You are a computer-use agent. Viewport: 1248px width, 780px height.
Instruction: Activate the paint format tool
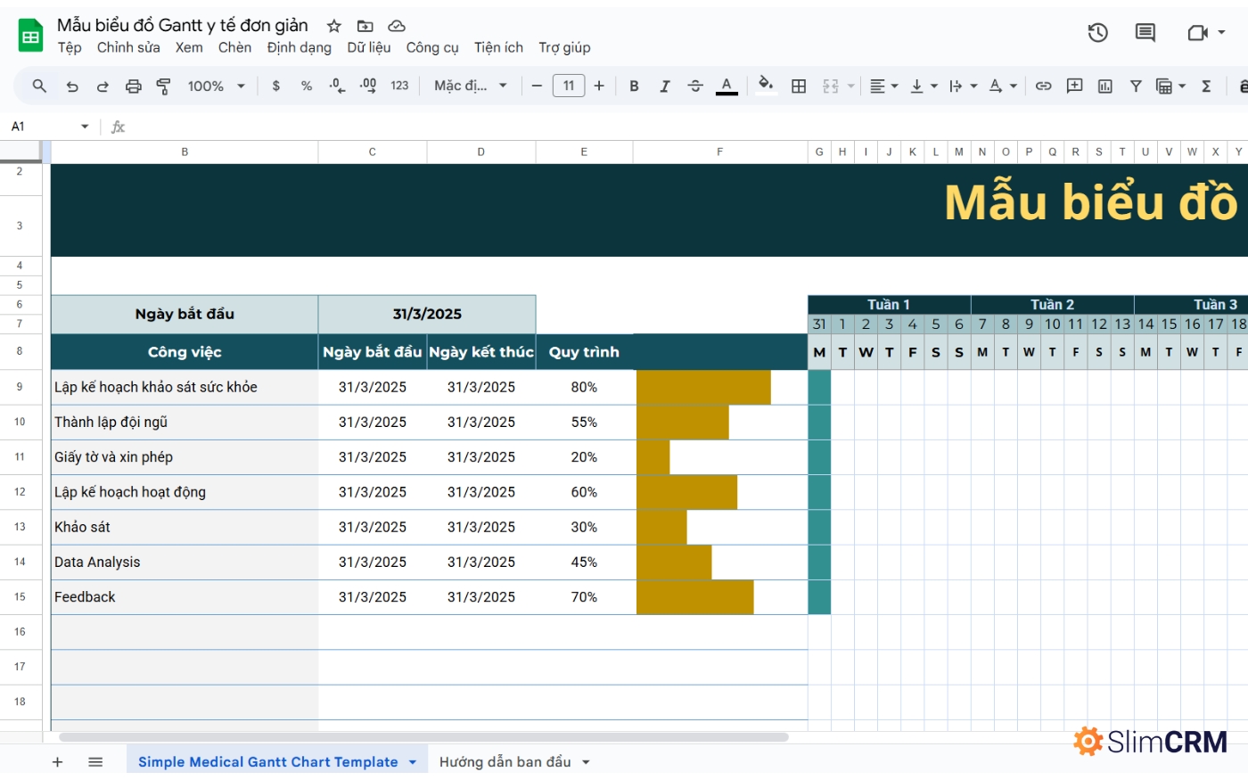pyautogui.click(x=163, y=86)
